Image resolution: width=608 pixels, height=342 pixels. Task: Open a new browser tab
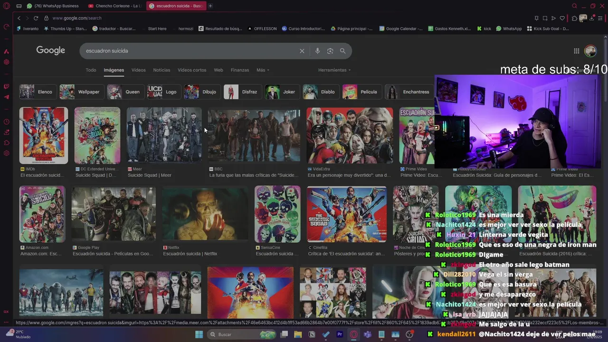click(210, 6)
